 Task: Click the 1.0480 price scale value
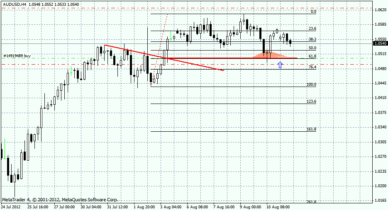[x=381, y=69]
